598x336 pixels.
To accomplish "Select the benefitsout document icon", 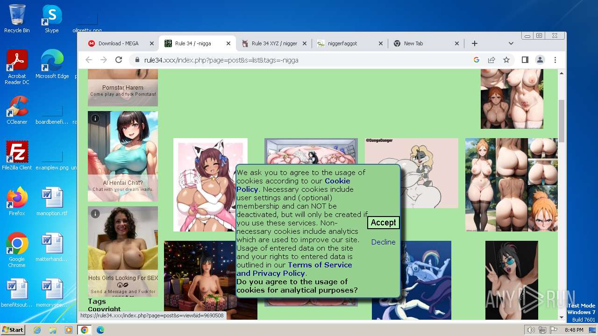I will pos(17,293).
